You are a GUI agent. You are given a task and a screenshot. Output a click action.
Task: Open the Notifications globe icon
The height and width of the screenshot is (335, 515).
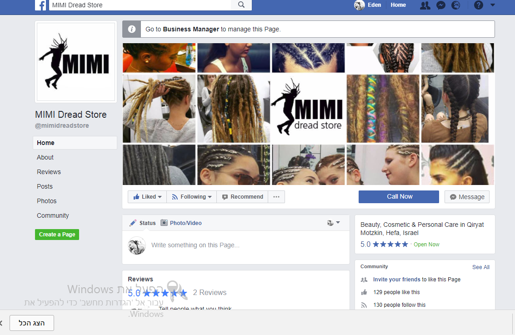456,5
